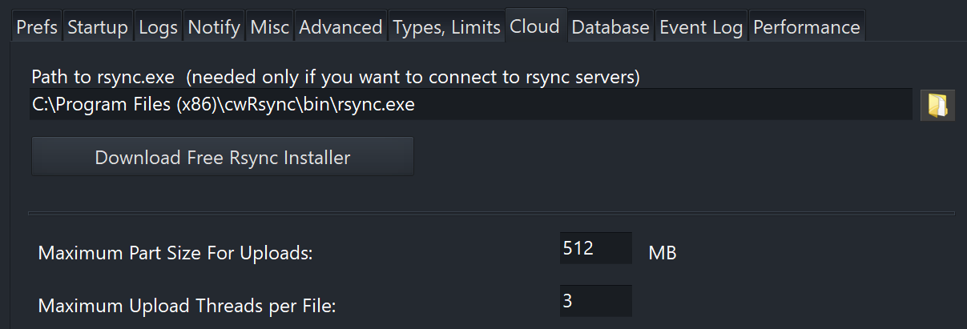Open the Prefs tab
Screen dimensions: 967x329
(37, 27)
